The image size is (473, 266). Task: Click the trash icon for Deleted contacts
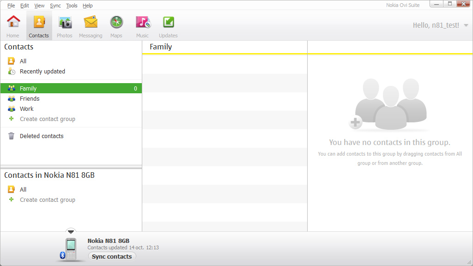(11, 136)
